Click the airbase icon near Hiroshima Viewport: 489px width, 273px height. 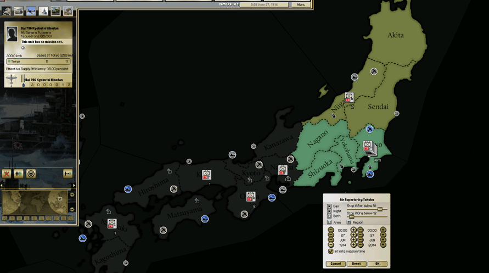(x=174, y=189)
